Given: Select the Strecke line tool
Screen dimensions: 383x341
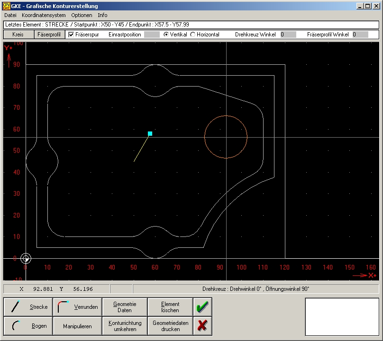Looking at the screenshot, I should click(x=28, y=307).
